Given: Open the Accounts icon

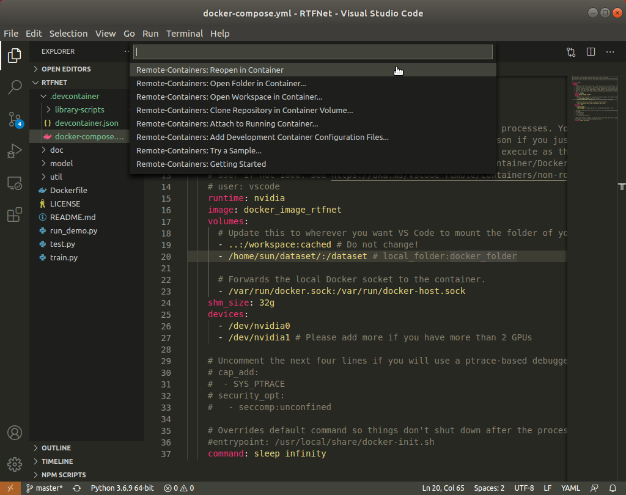Looking at the screenshot, I should [15, 433].
